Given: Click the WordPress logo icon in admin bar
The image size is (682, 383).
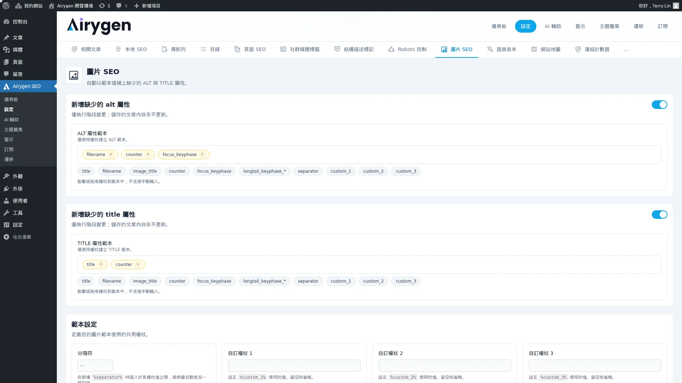Looking at the screenshot, I should pyautogui.click(x=6, y=6).
